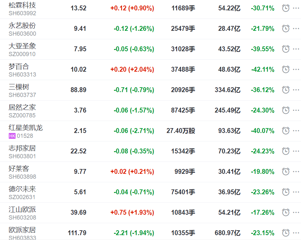The height and width of the screenshot is (240, 301).
Task: Click volume 9929手 in 好莱客 row
Action: point(185,172)
